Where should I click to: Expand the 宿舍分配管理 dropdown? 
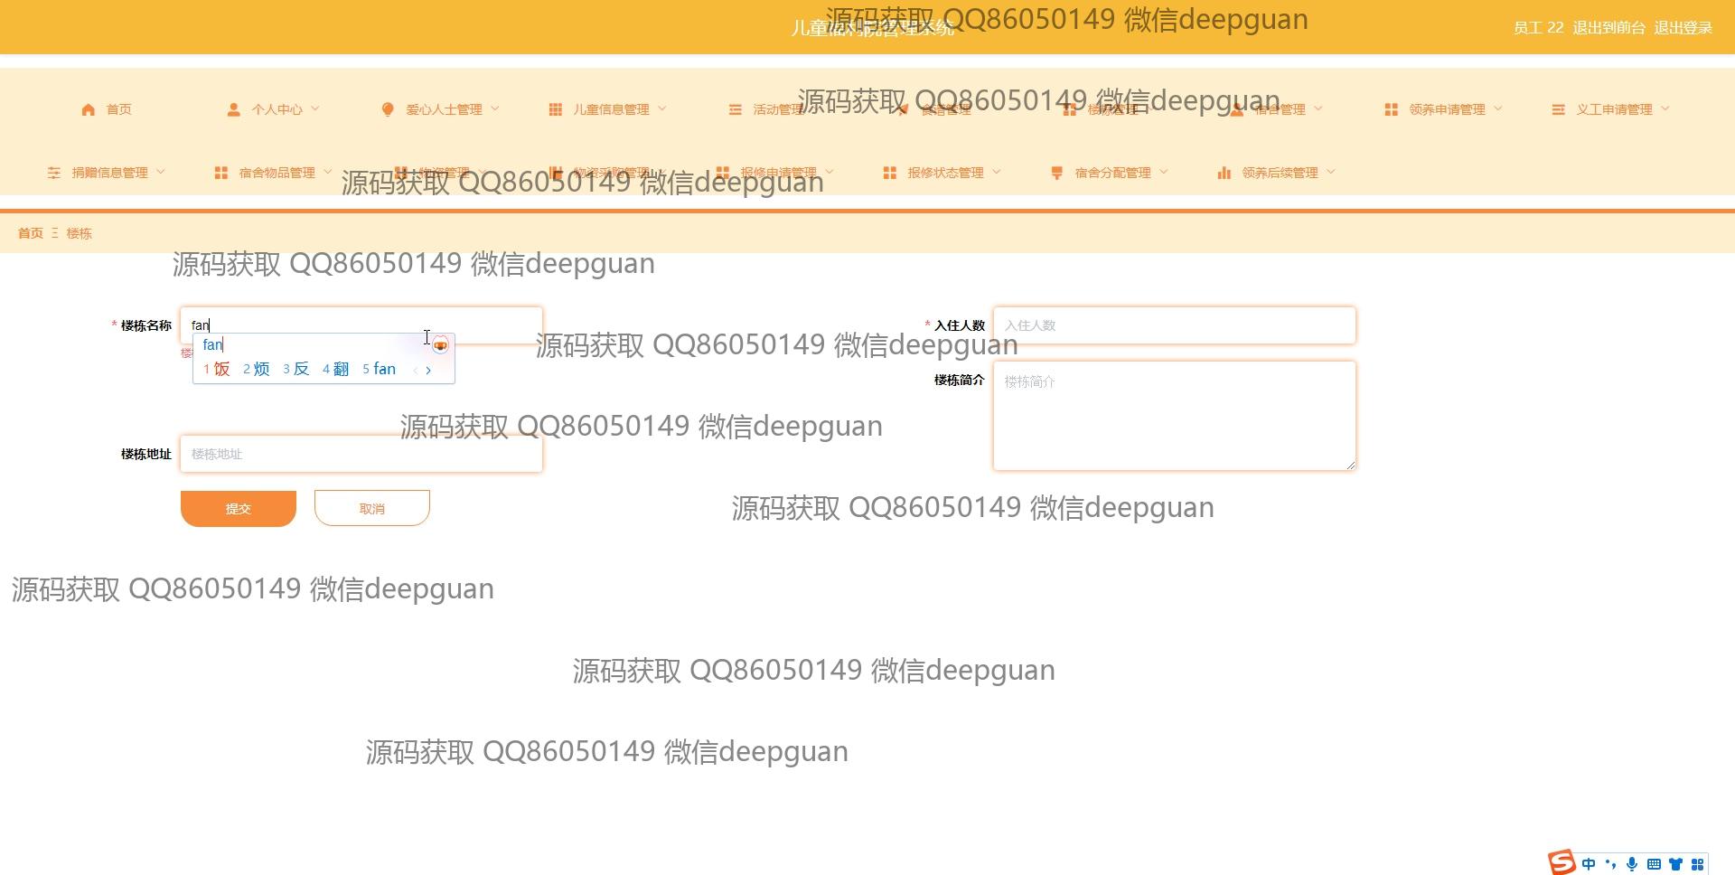click(1112, 173)
